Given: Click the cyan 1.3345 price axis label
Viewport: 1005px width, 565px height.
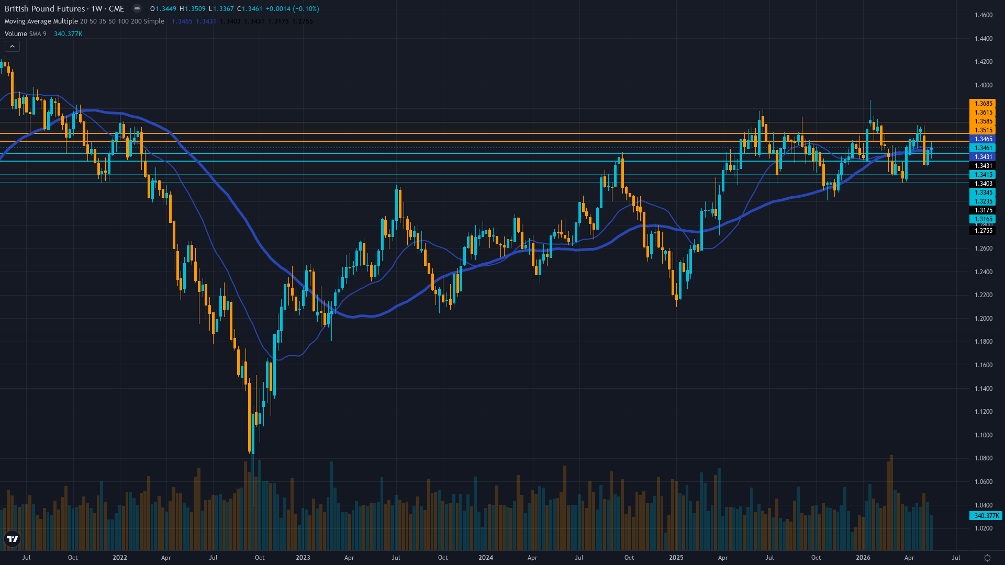Looking at the screenshot, I should coord(982,193).
